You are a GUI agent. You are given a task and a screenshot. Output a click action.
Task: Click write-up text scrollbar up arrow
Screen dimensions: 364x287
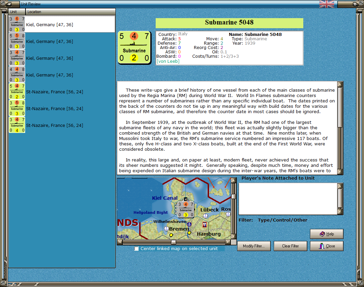coord(340,84)
